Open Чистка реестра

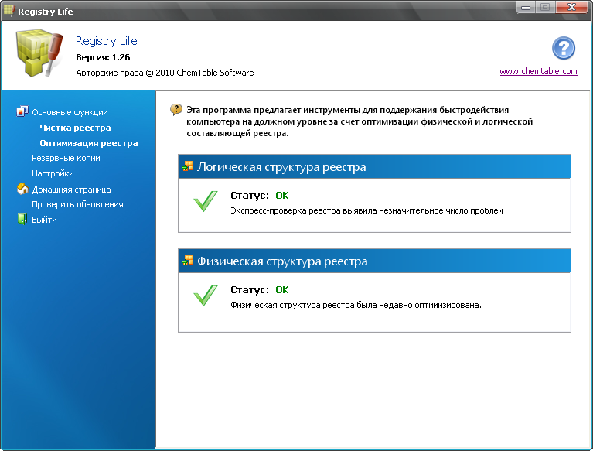point(75,128)
